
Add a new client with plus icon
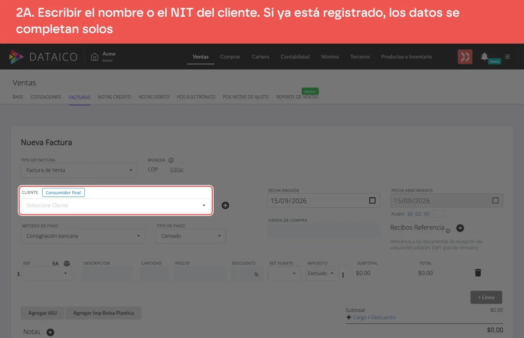coord(225,205)
